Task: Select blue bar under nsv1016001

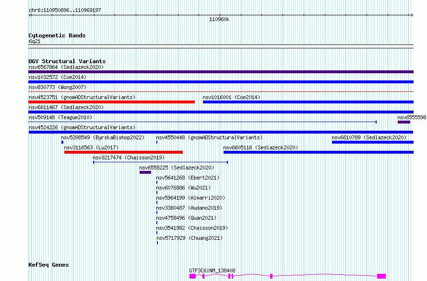Action: [308, 102]
